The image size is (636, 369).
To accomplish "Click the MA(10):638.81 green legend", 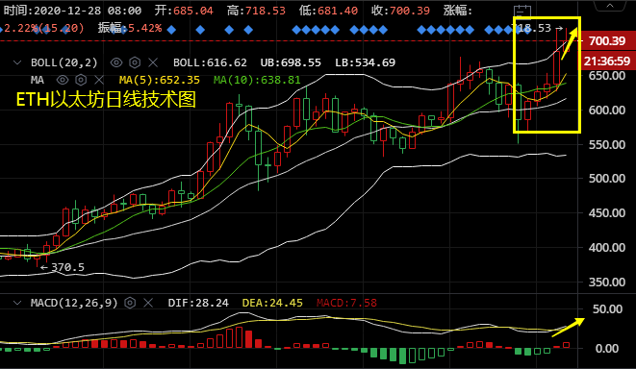I will coord(257,80).
